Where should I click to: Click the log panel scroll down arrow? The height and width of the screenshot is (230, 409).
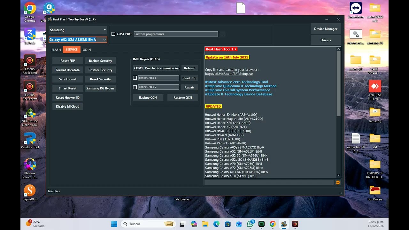point(339,175)
